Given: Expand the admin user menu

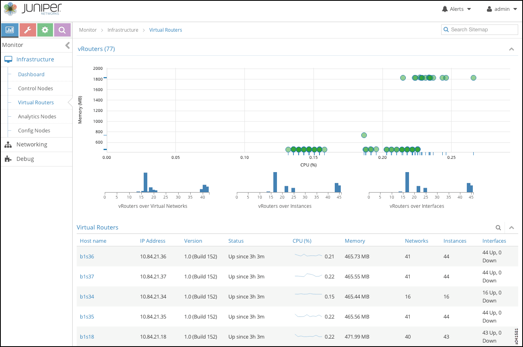Looking at the screenshot, I should pos(502,9).
